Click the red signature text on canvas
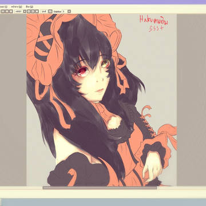The height and width of the screenshot is (206, 206). click(x=154, y=23)
